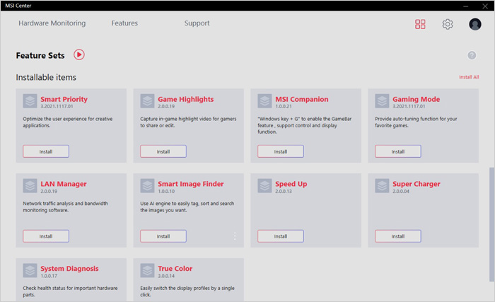The height and width of the screenshot is (302, 495).
Task: Click the Game Highlights layers icon
Action: (x=147, y=101)
